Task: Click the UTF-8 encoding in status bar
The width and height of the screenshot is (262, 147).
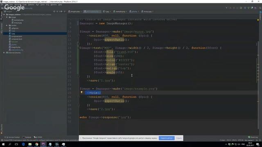Action: (240, 140)
